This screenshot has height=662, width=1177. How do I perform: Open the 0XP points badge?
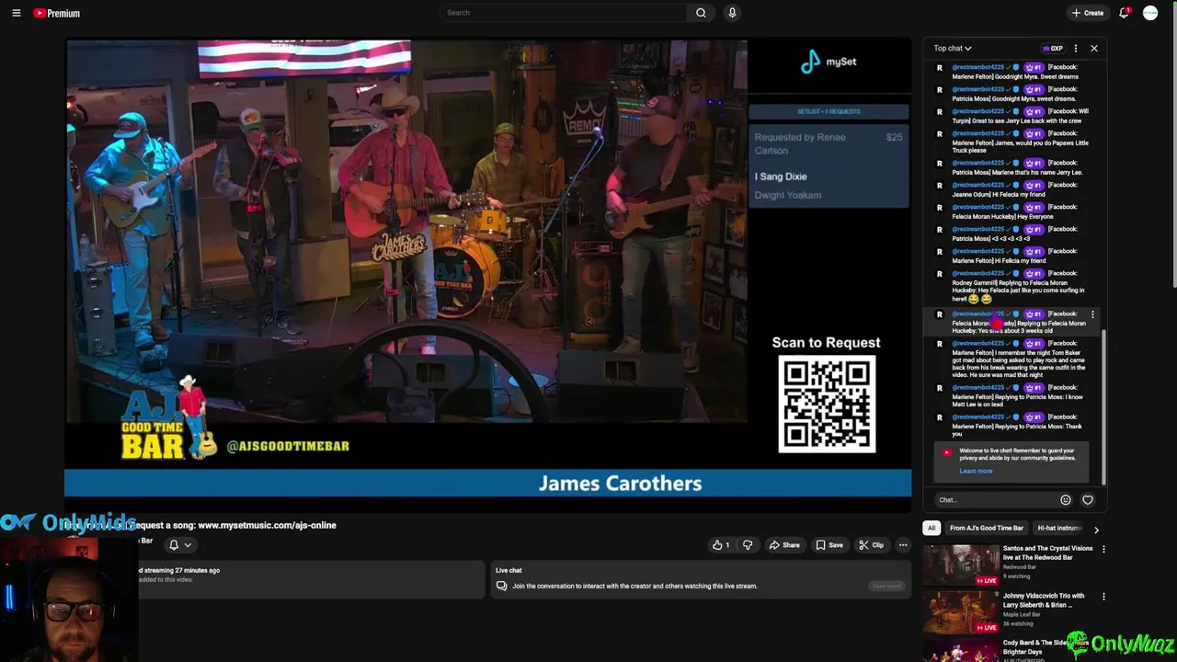pyautogui.click(x=1053, y=48)
